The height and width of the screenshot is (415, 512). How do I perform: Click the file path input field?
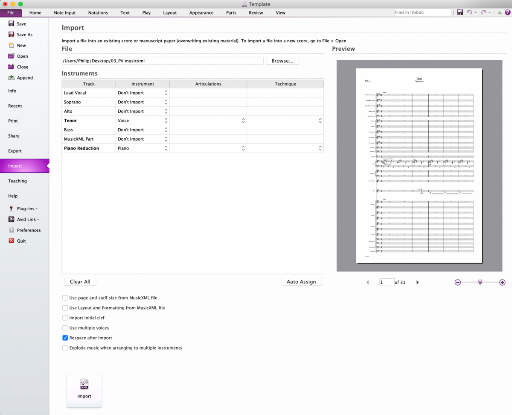163,61
